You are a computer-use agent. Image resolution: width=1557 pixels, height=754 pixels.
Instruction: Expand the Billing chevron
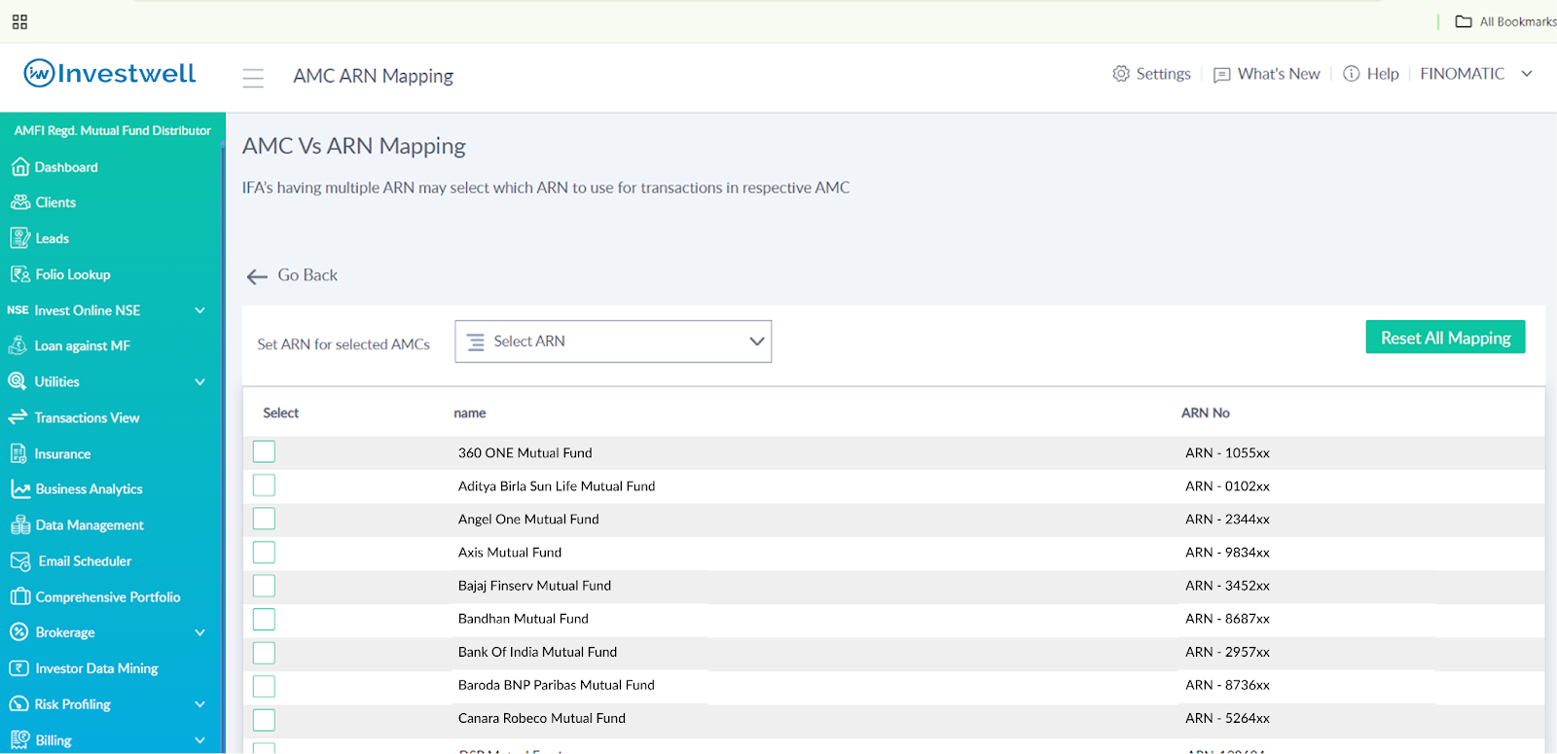pos(199,740)
